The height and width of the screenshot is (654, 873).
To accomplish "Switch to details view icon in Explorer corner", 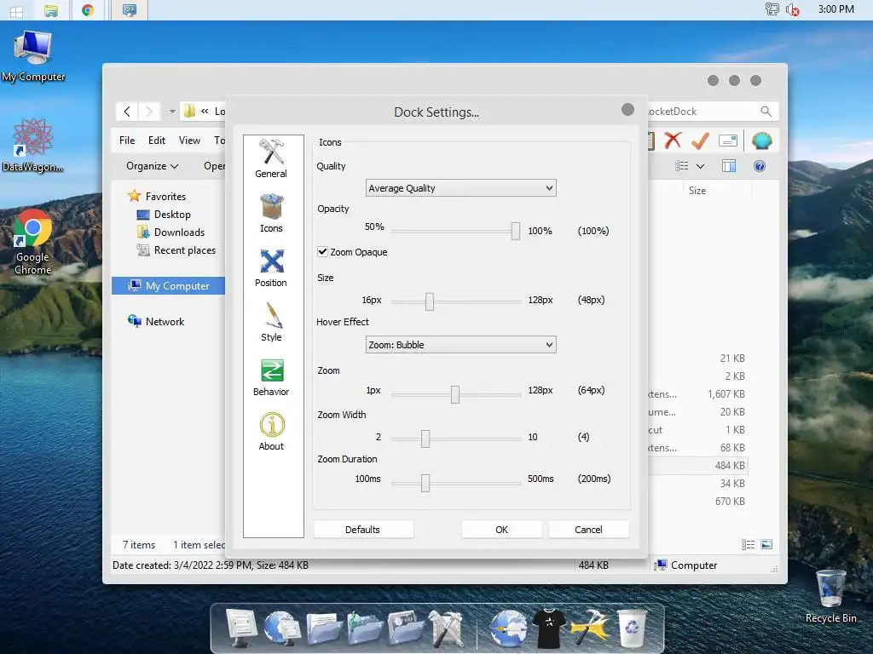I will (748, 544).
